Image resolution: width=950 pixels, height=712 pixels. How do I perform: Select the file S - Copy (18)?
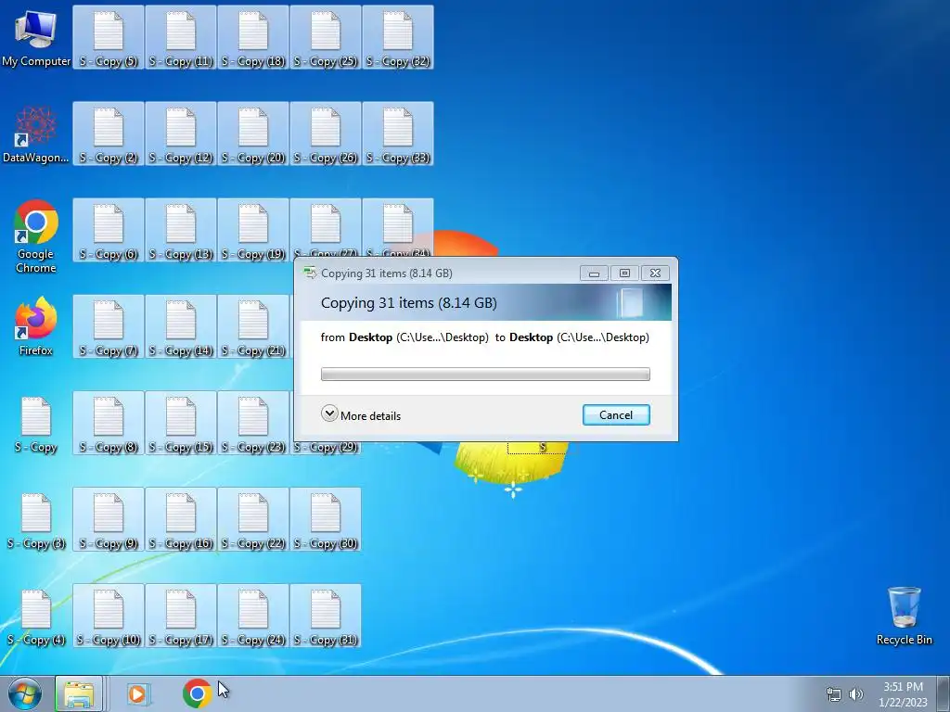point(253,37)
